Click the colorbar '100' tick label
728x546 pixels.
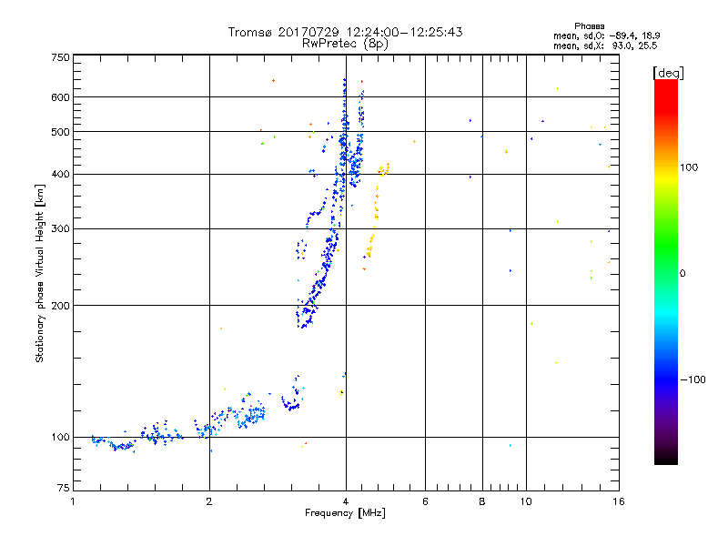pos(689,167)
